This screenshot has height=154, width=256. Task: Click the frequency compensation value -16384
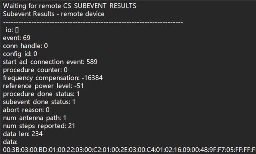(x=92, y=78)
